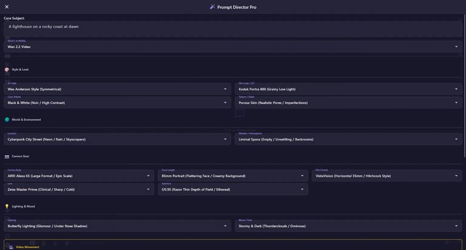Click the Style & Look palette icon
The width and height of the screenshot is (466, 250).
(7, 70)
